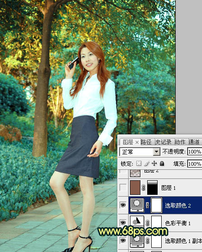Click the lock transparent pixels icon

pyautogui.click(x=139, y=163)
